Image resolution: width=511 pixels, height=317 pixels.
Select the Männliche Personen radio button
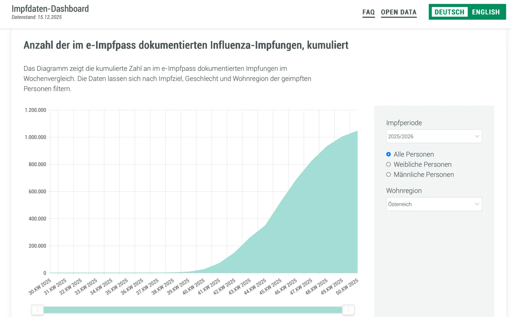click(x=388, y=175)
